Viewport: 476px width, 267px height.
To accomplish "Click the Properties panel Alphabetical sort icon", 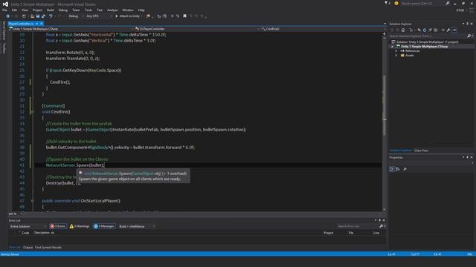I will pyautogui.click(x=398, y=169).
